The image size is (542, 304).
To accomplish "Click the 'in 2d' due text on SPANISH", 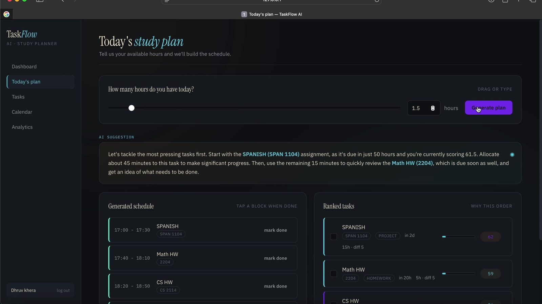I will (410, 235).
